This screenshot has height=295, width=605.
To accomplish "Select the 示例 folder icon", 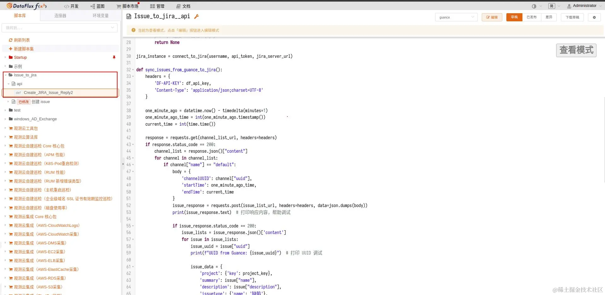I will click(11, 66).
